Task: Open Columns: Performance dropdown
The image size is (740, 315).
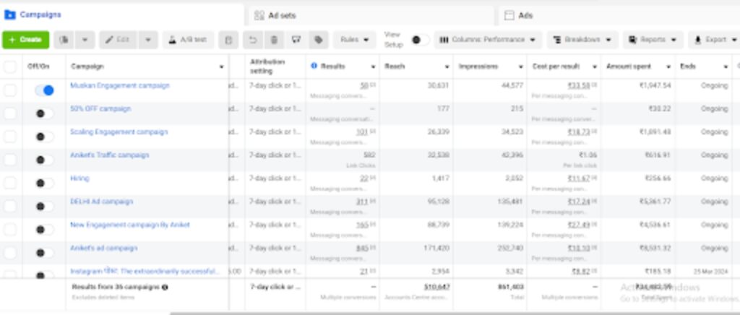Action: (x=488, y=40)
